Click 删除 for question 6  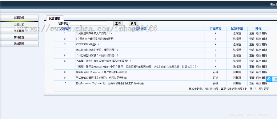(264, 61)
